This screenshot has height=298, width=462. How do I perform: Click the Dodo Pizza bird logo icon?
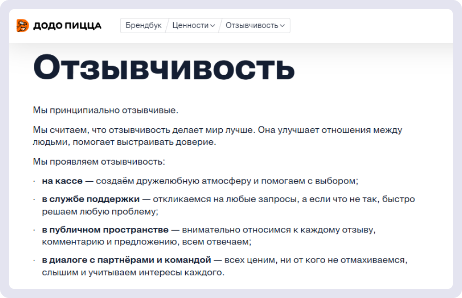pyautogui.click(x=23, y=26)
